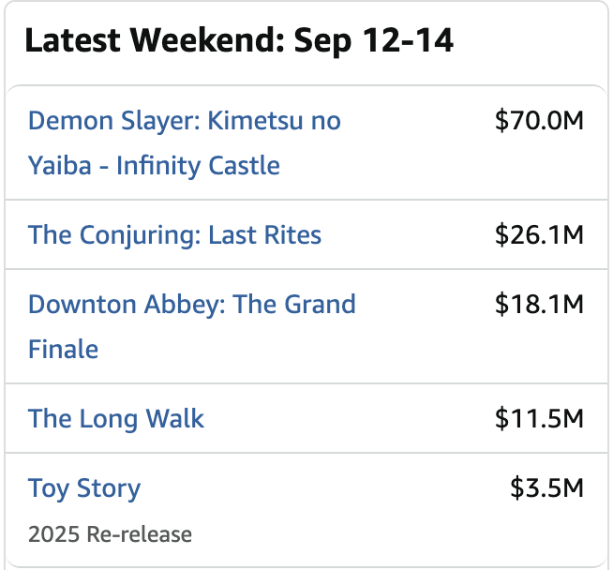Click blank area right of the Finale line
The width and height of the screenshot is (613, 570).
click(x=281, y=350)
